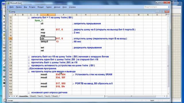Click the Excel application icon in title bar
This screenshot has height=103, width=184.
pyautogui.click(x=8, y=3)
